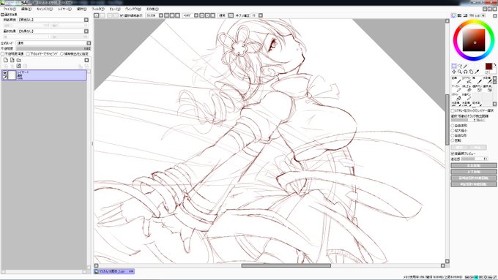Enable CTRL+左クリックでレイヤー選択 checkbox
Screen dimensions: 498x280
[453, 111]
